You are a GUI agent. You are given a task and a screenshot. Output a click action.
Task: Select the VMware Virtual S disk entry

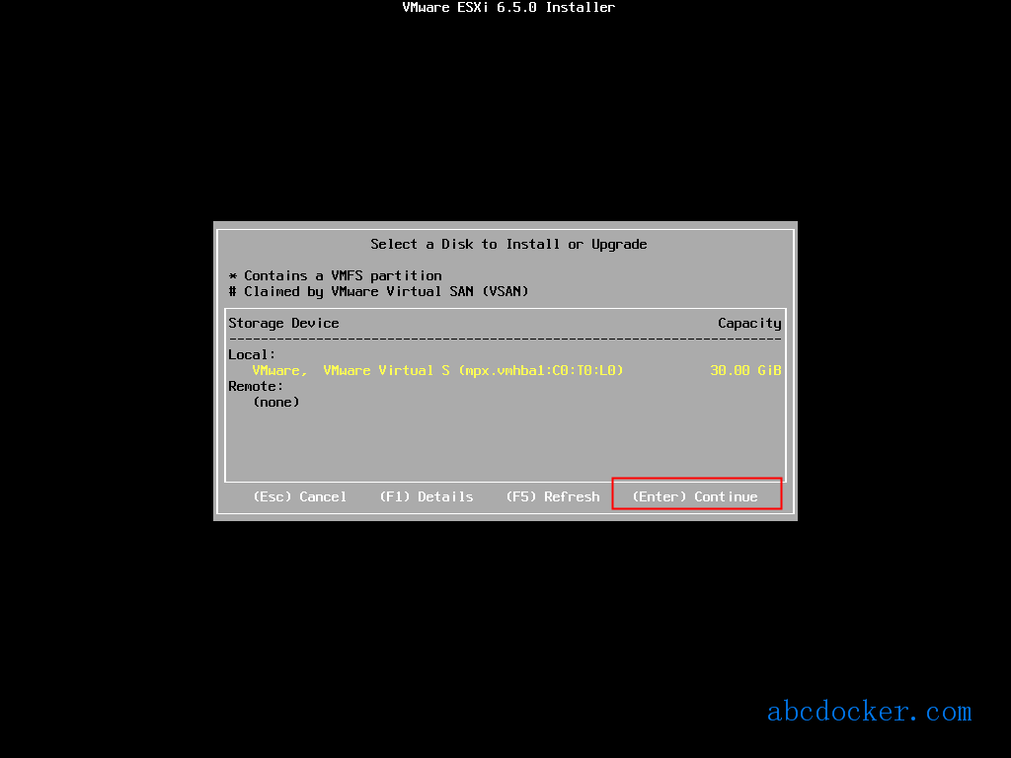point(505,370)
